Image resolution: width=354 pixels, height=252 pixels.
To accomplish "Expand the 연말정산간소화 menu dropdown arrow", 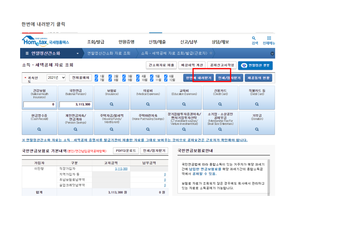I will coord(78,54).
